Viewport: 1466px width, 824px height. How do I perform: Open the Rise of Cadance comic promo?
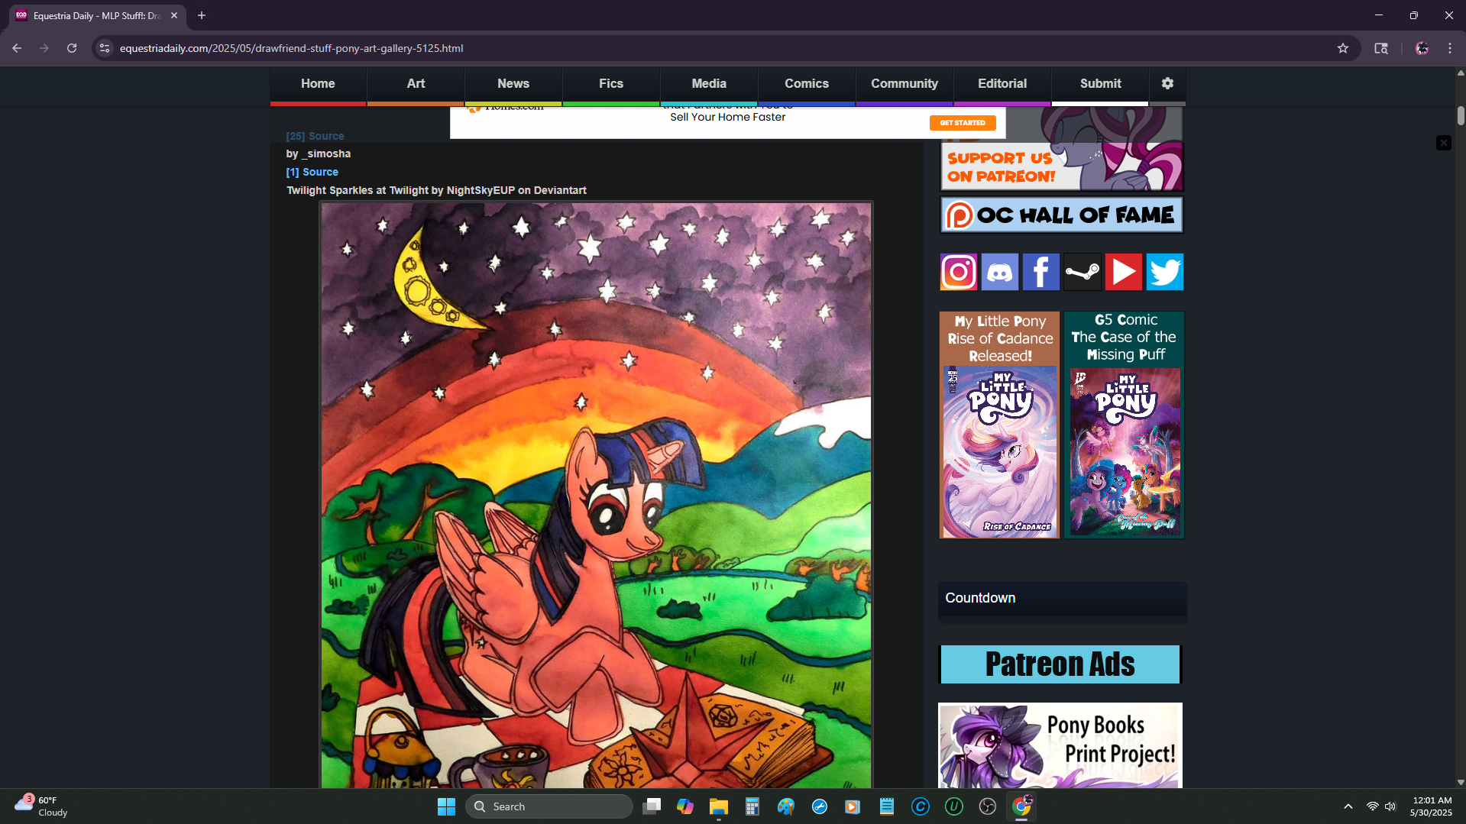pyautogui.click(x=999, y=425)
